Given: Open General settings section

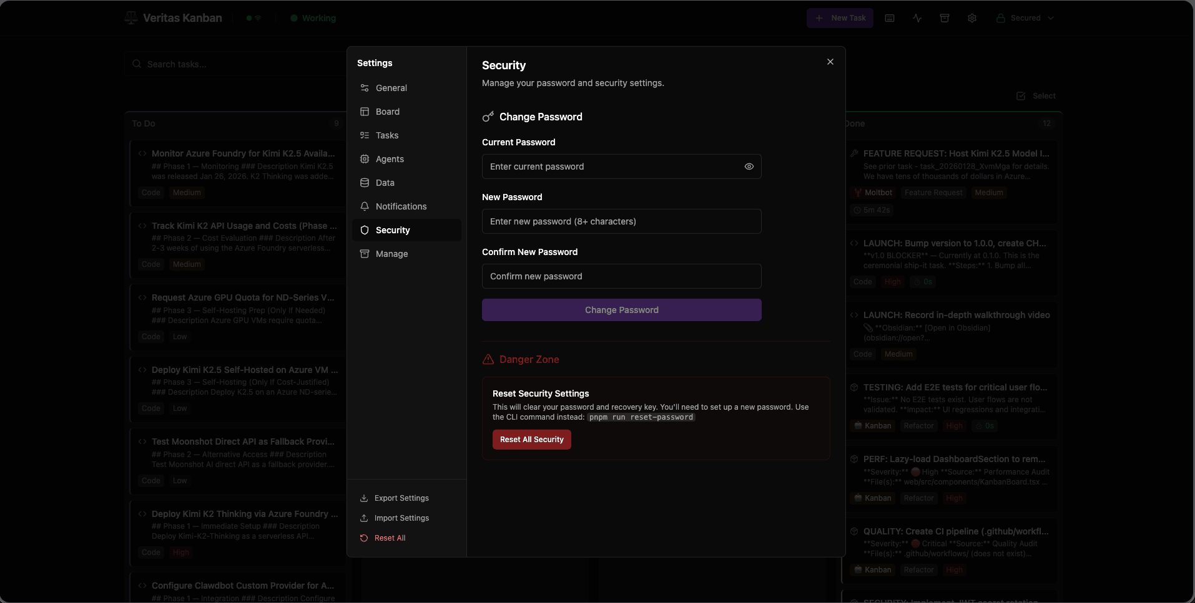Looking at the screenshot, I should pos(391,88).
